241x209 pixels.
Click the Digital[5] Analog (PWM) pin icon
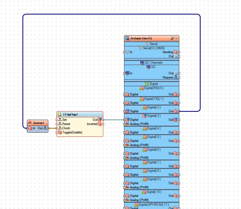[x=127, y=145]
